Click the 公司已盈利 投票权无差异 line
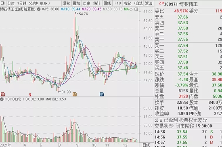 (x=181, y=120)
